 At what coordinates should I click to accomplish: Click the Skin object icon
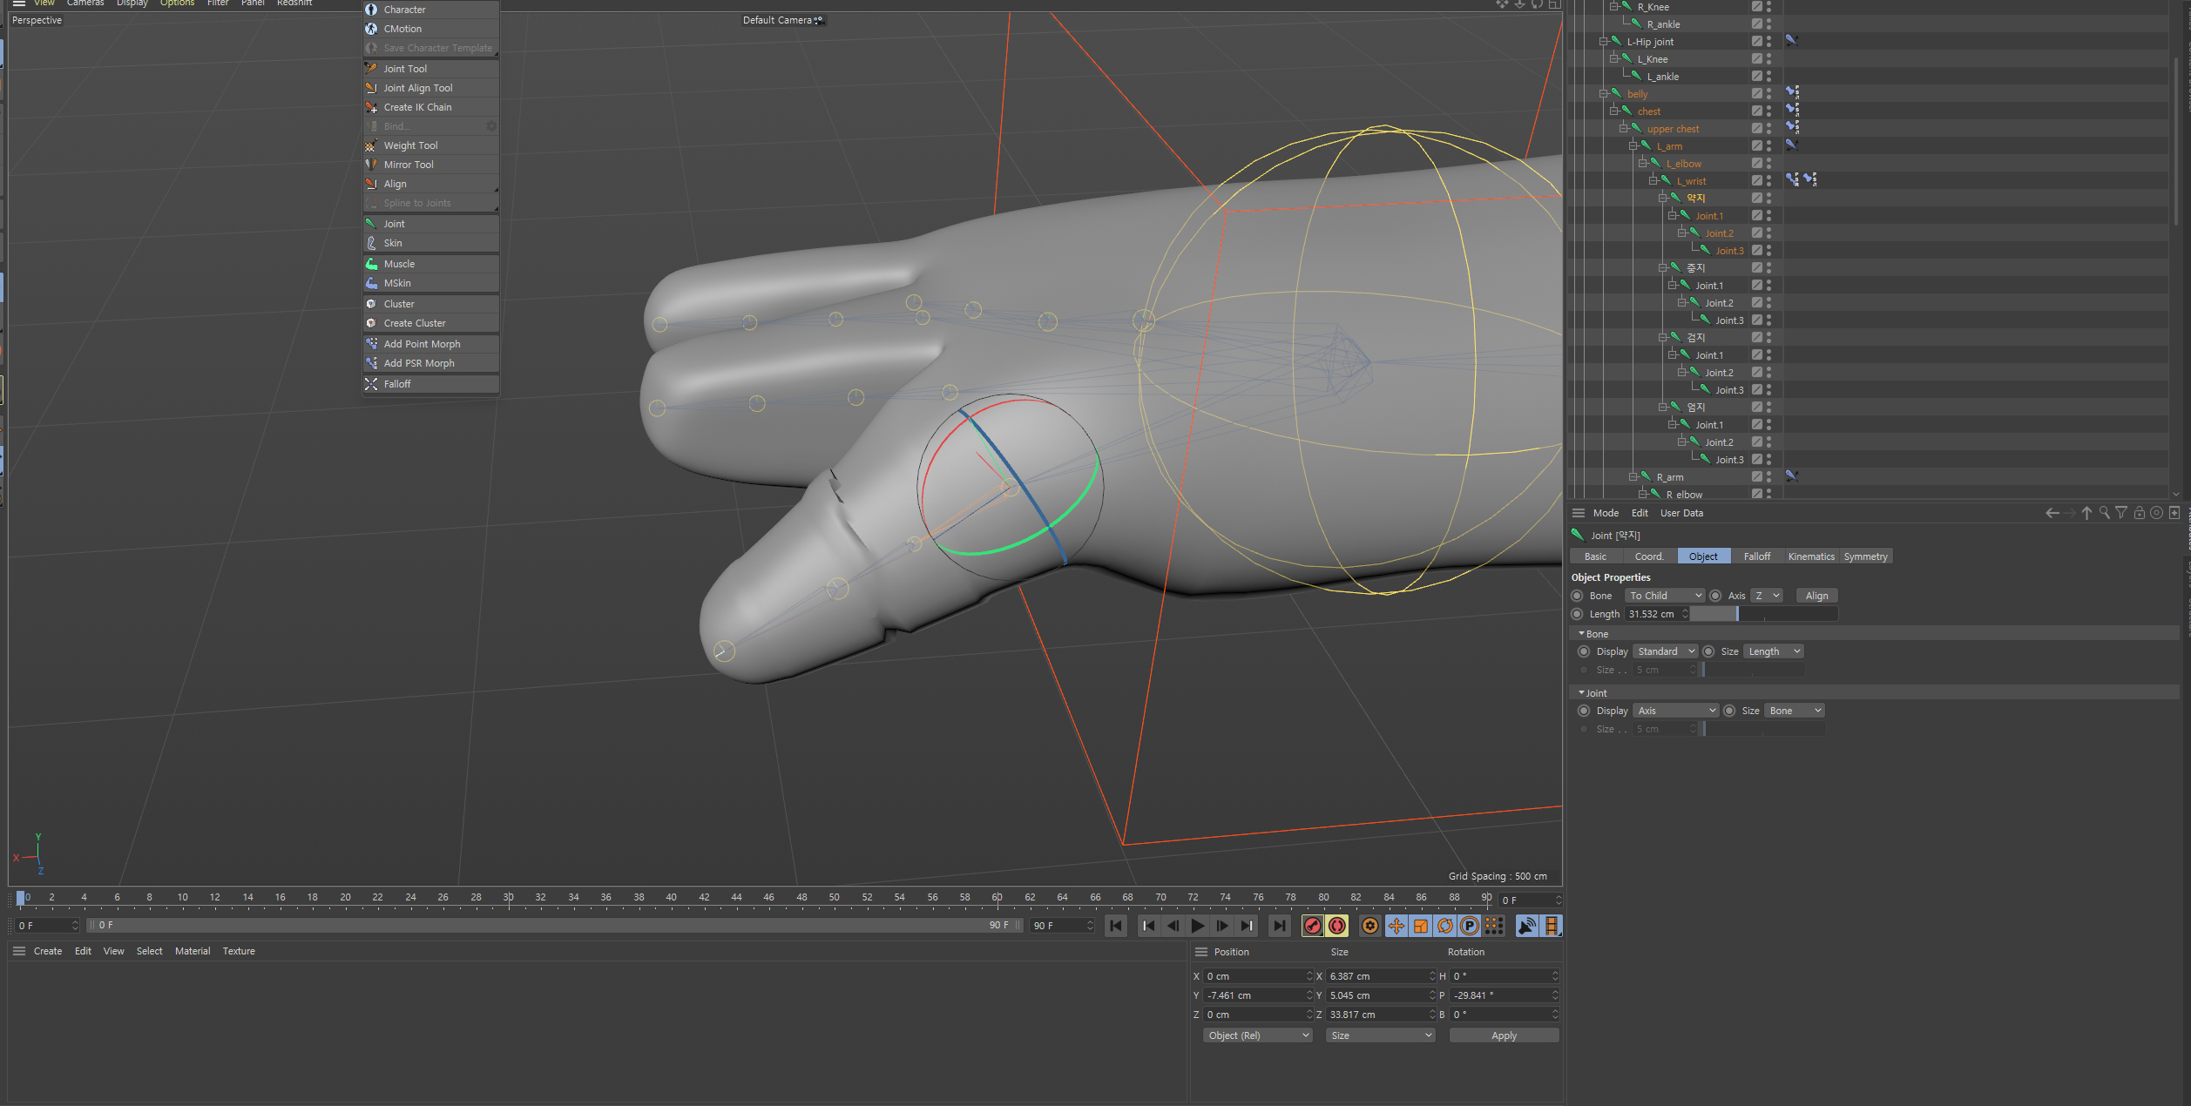(371, 243)
